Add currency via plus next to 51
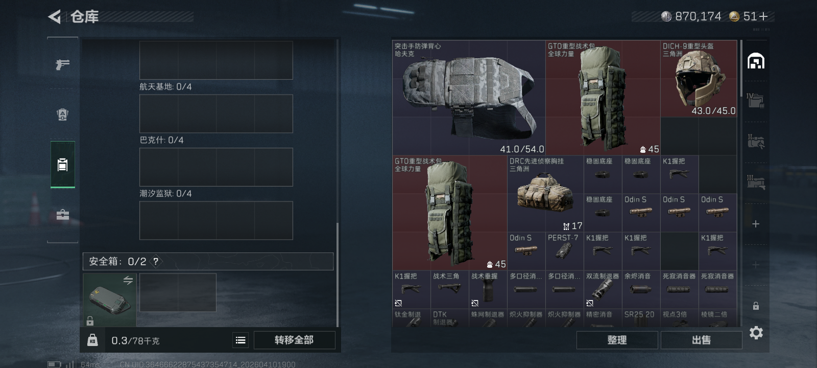Screen dimensions: 817x368 pos(763,17)
